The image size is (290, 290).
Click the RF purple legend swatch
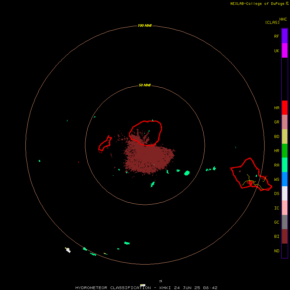(285, 36)
